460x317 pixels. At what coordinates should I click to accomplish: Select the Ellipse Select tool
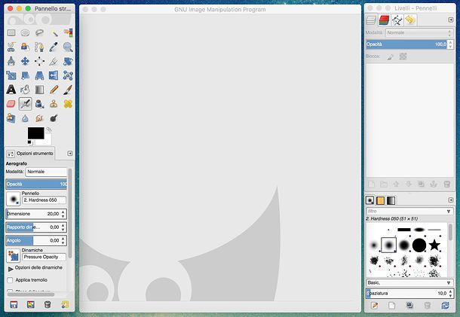(x=25, y=32)
